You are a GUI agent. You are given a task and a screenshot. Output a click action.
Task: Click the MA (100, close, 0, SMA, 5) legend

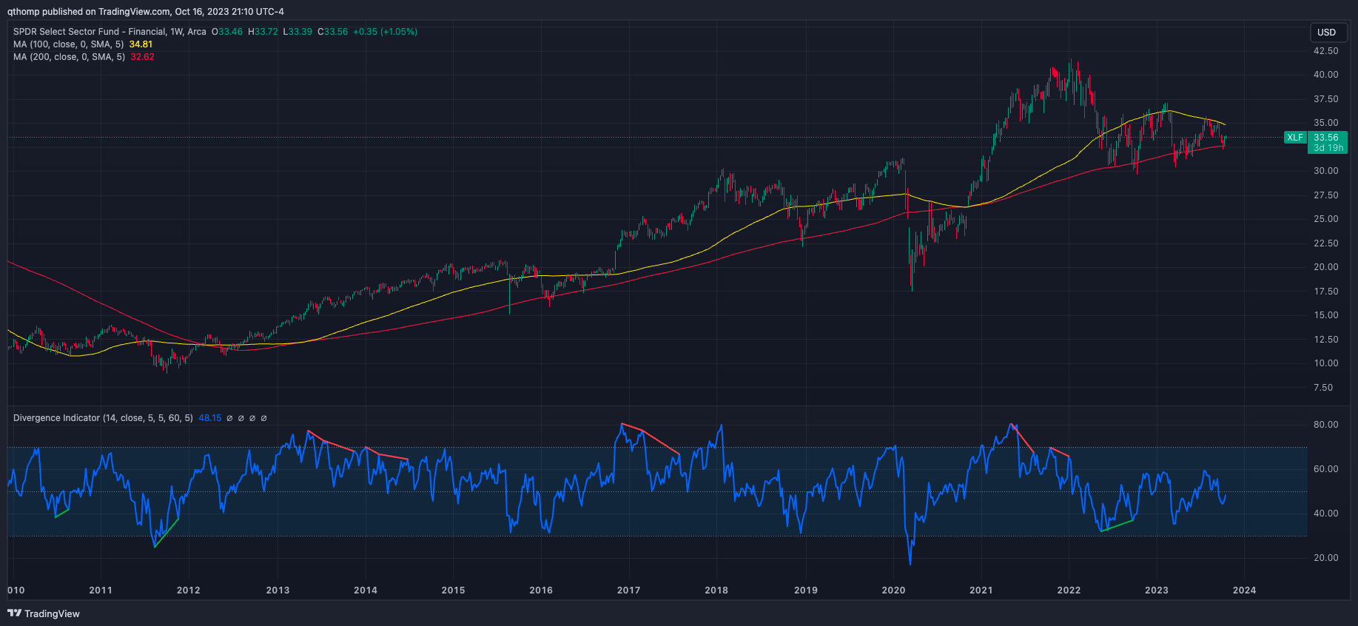click(69, 44)
